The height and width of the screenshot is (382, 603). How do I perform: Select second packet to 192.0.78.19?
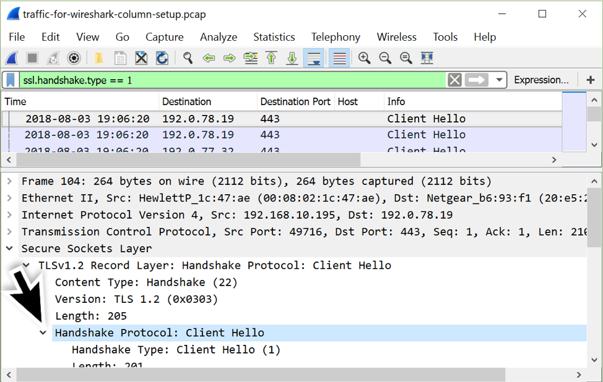282,135
